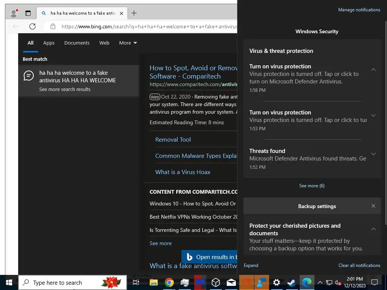This screenshot has height=290, width=387.
Task: Dismiss the Backup settings notification group
Action: click(373, 206)
